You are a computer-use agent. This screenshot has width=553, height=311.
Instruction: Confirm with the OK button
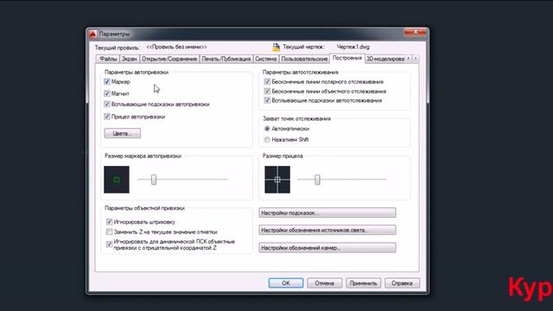coord(286,283)
